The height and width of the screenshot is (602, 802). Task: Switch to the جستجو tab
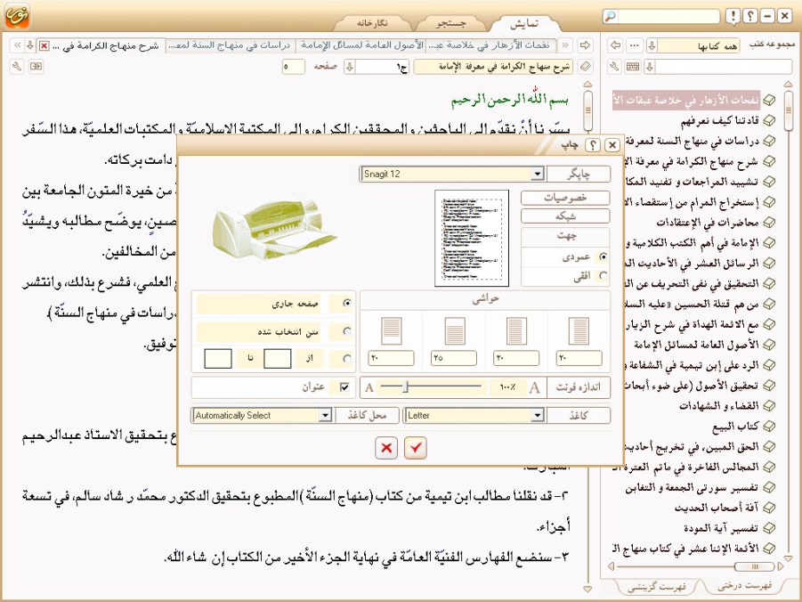point(450,23)
